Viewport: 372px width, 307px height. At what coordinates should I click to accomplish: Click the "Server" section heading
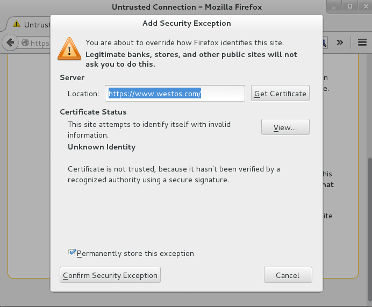(x=72, y=77)
